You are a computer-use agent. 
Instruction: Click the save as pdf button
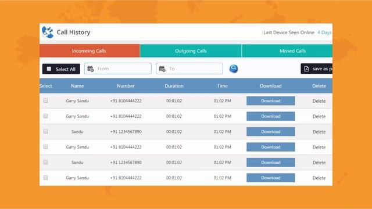click(x=316, y=69)
